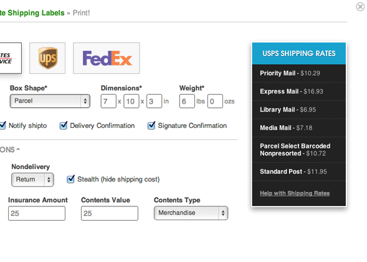This screenshot has height=262, width=367.
Task: Uncheck Signature Confirmation checkbox
Action: [x=151, y=125]
